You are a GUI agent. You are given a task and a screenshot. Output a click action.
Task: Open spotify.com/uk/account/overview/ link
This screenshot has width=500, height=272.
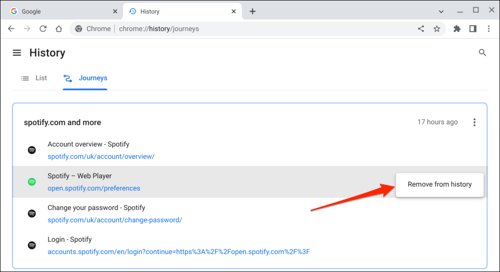(x=101, y=157)
